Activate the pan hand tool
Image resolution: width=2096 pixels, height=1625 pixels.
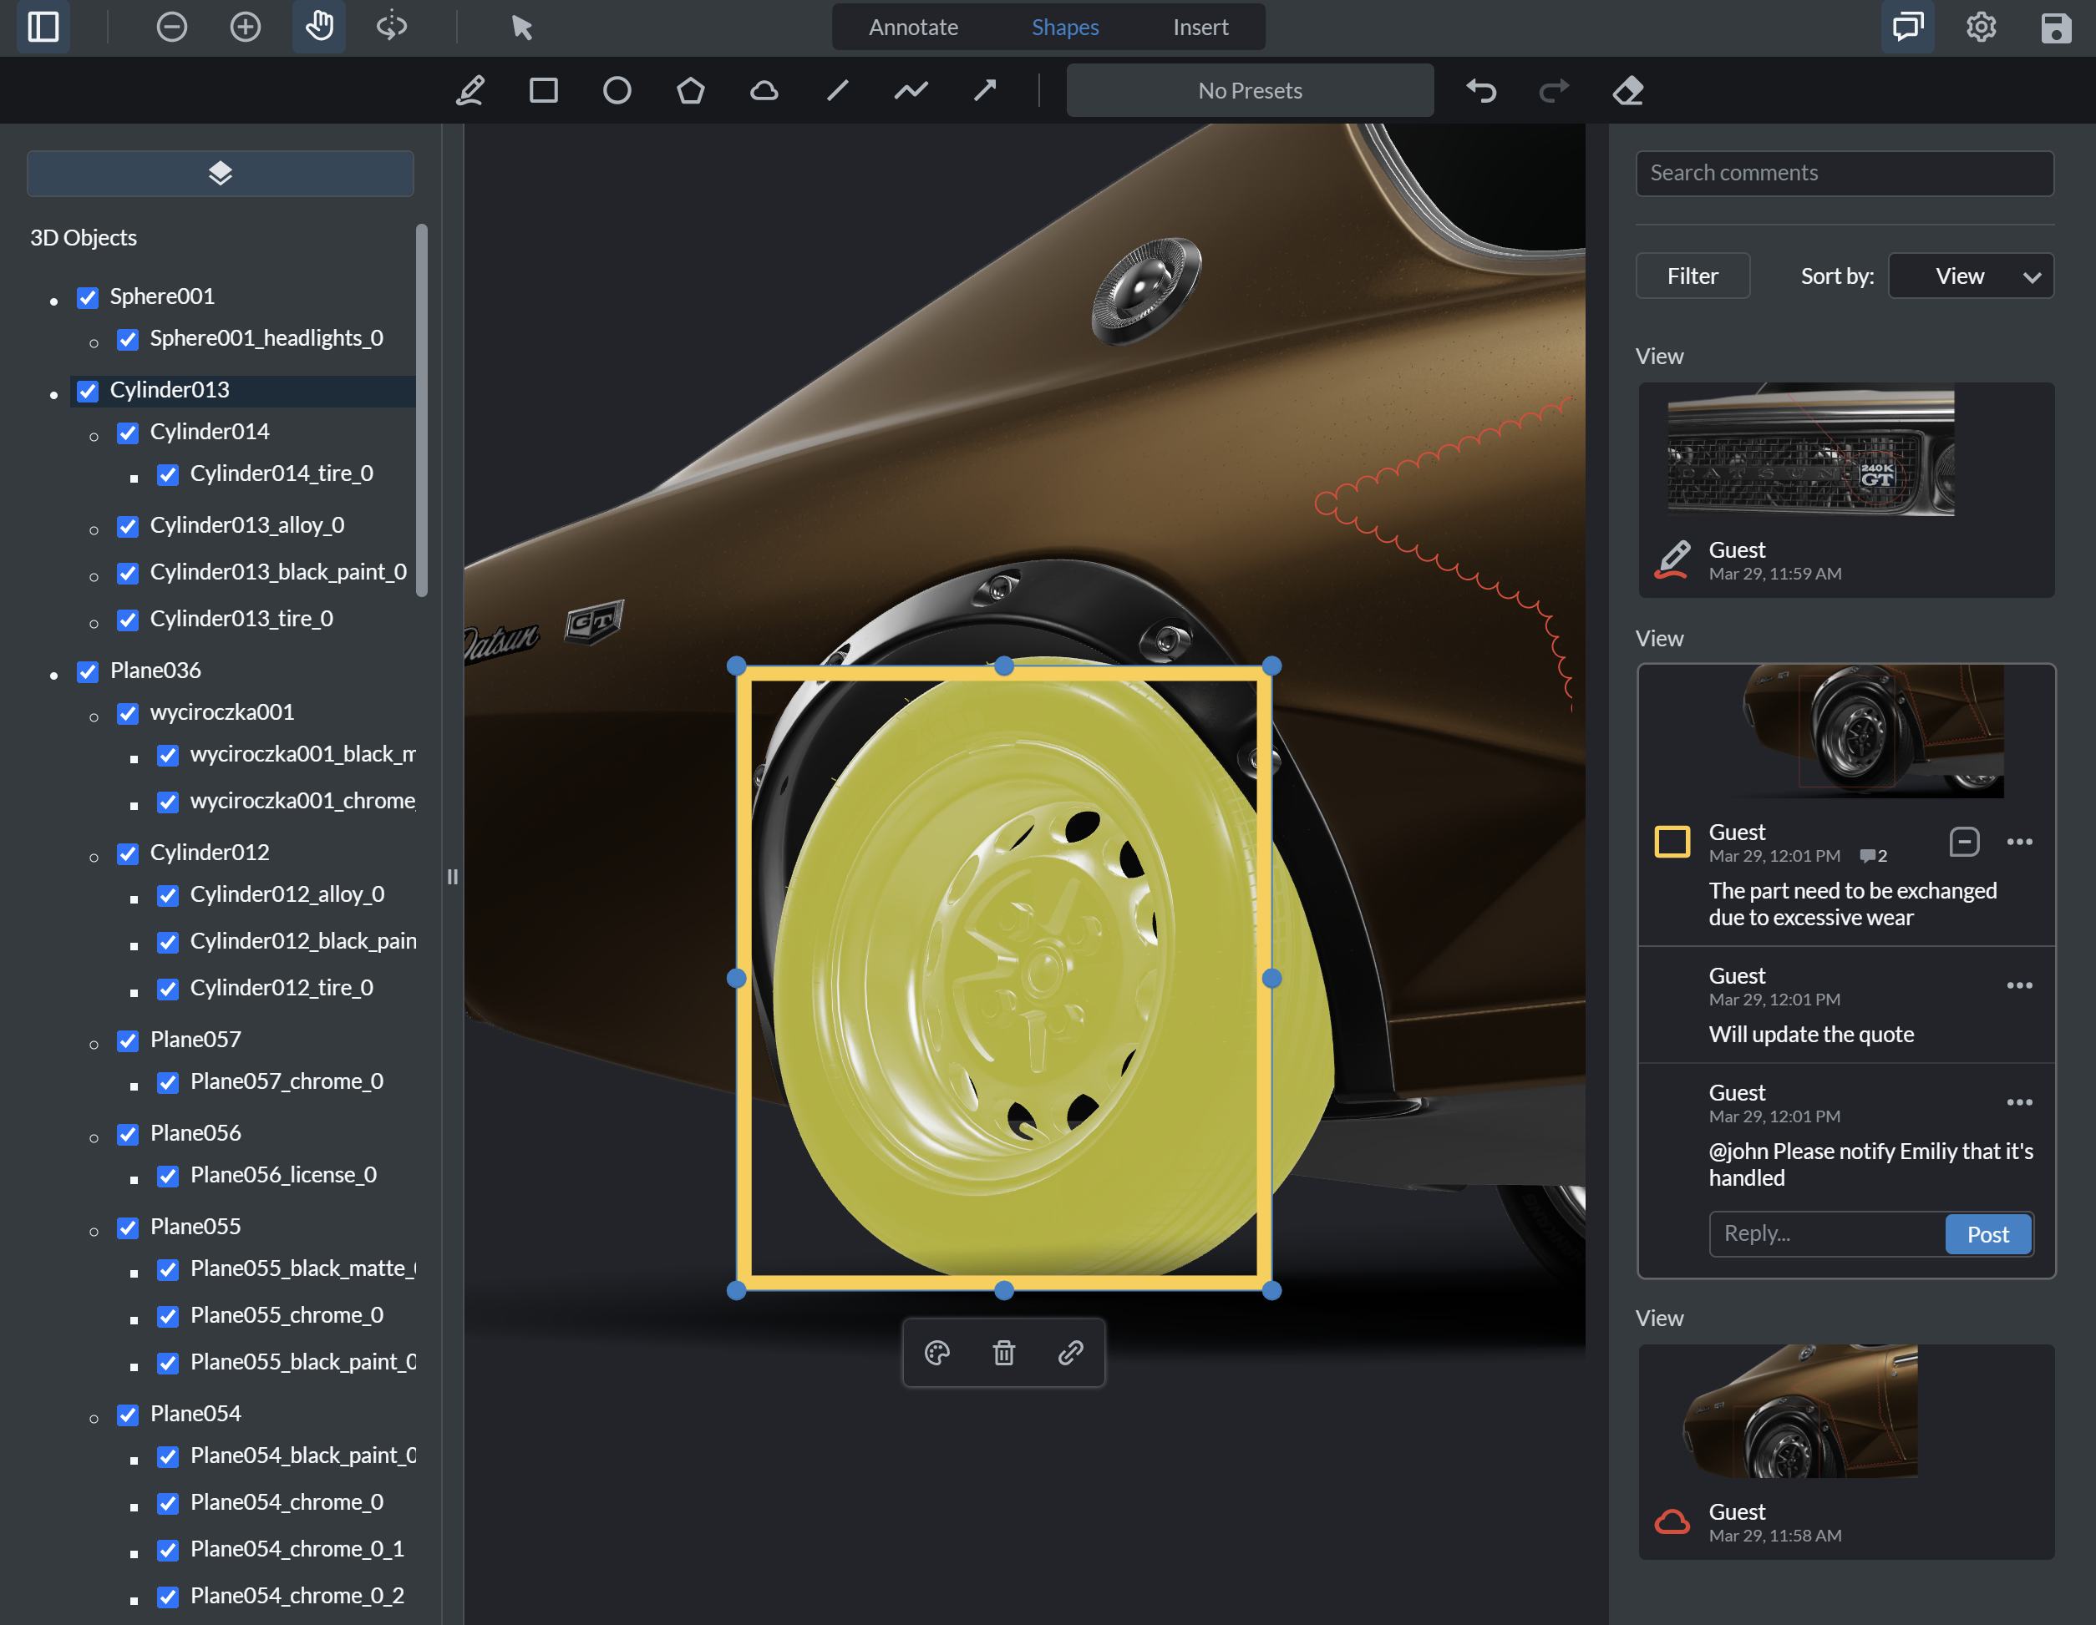[318, 27]
